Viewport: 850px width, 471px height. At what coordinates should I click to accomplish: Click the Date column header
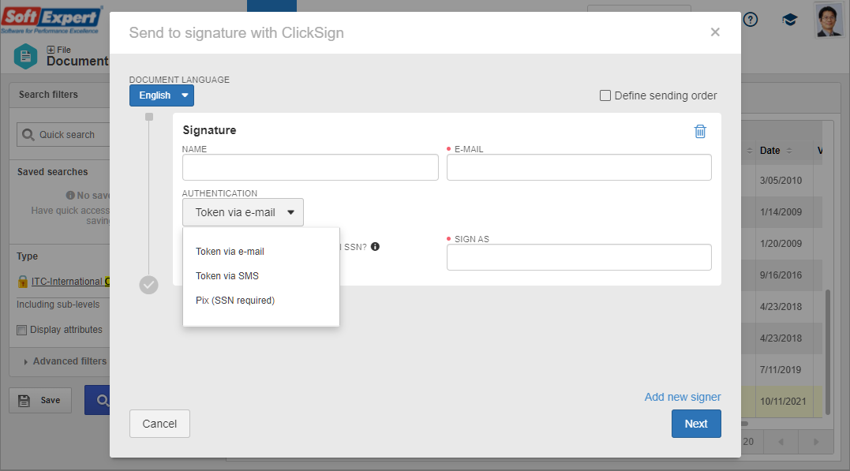click(x=769, y=151)
